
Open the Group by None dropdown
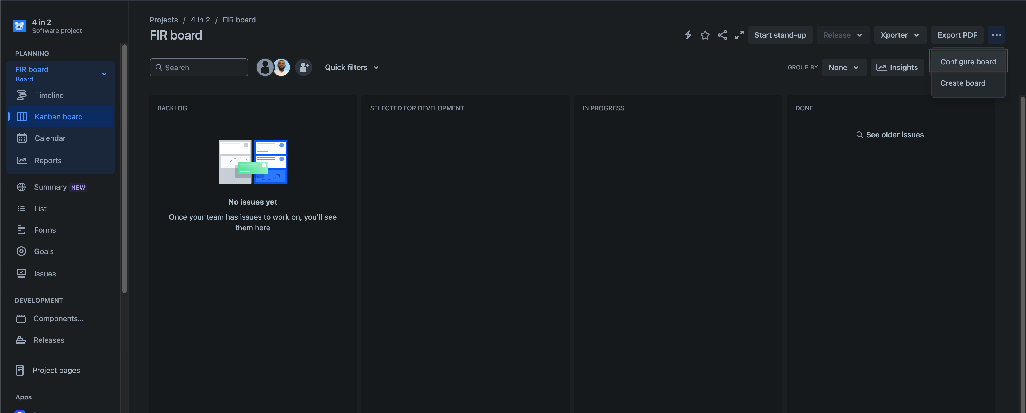844,67
